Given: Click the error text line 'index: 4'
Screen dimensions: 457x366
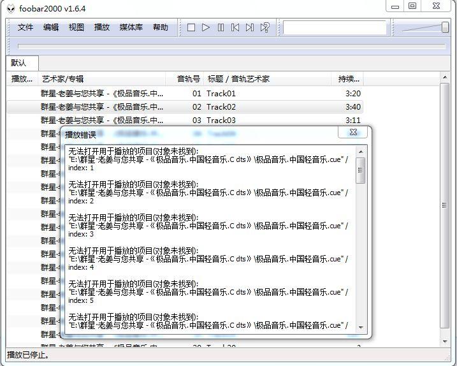Looking at the screenshot, I should [x=81, y=267].
